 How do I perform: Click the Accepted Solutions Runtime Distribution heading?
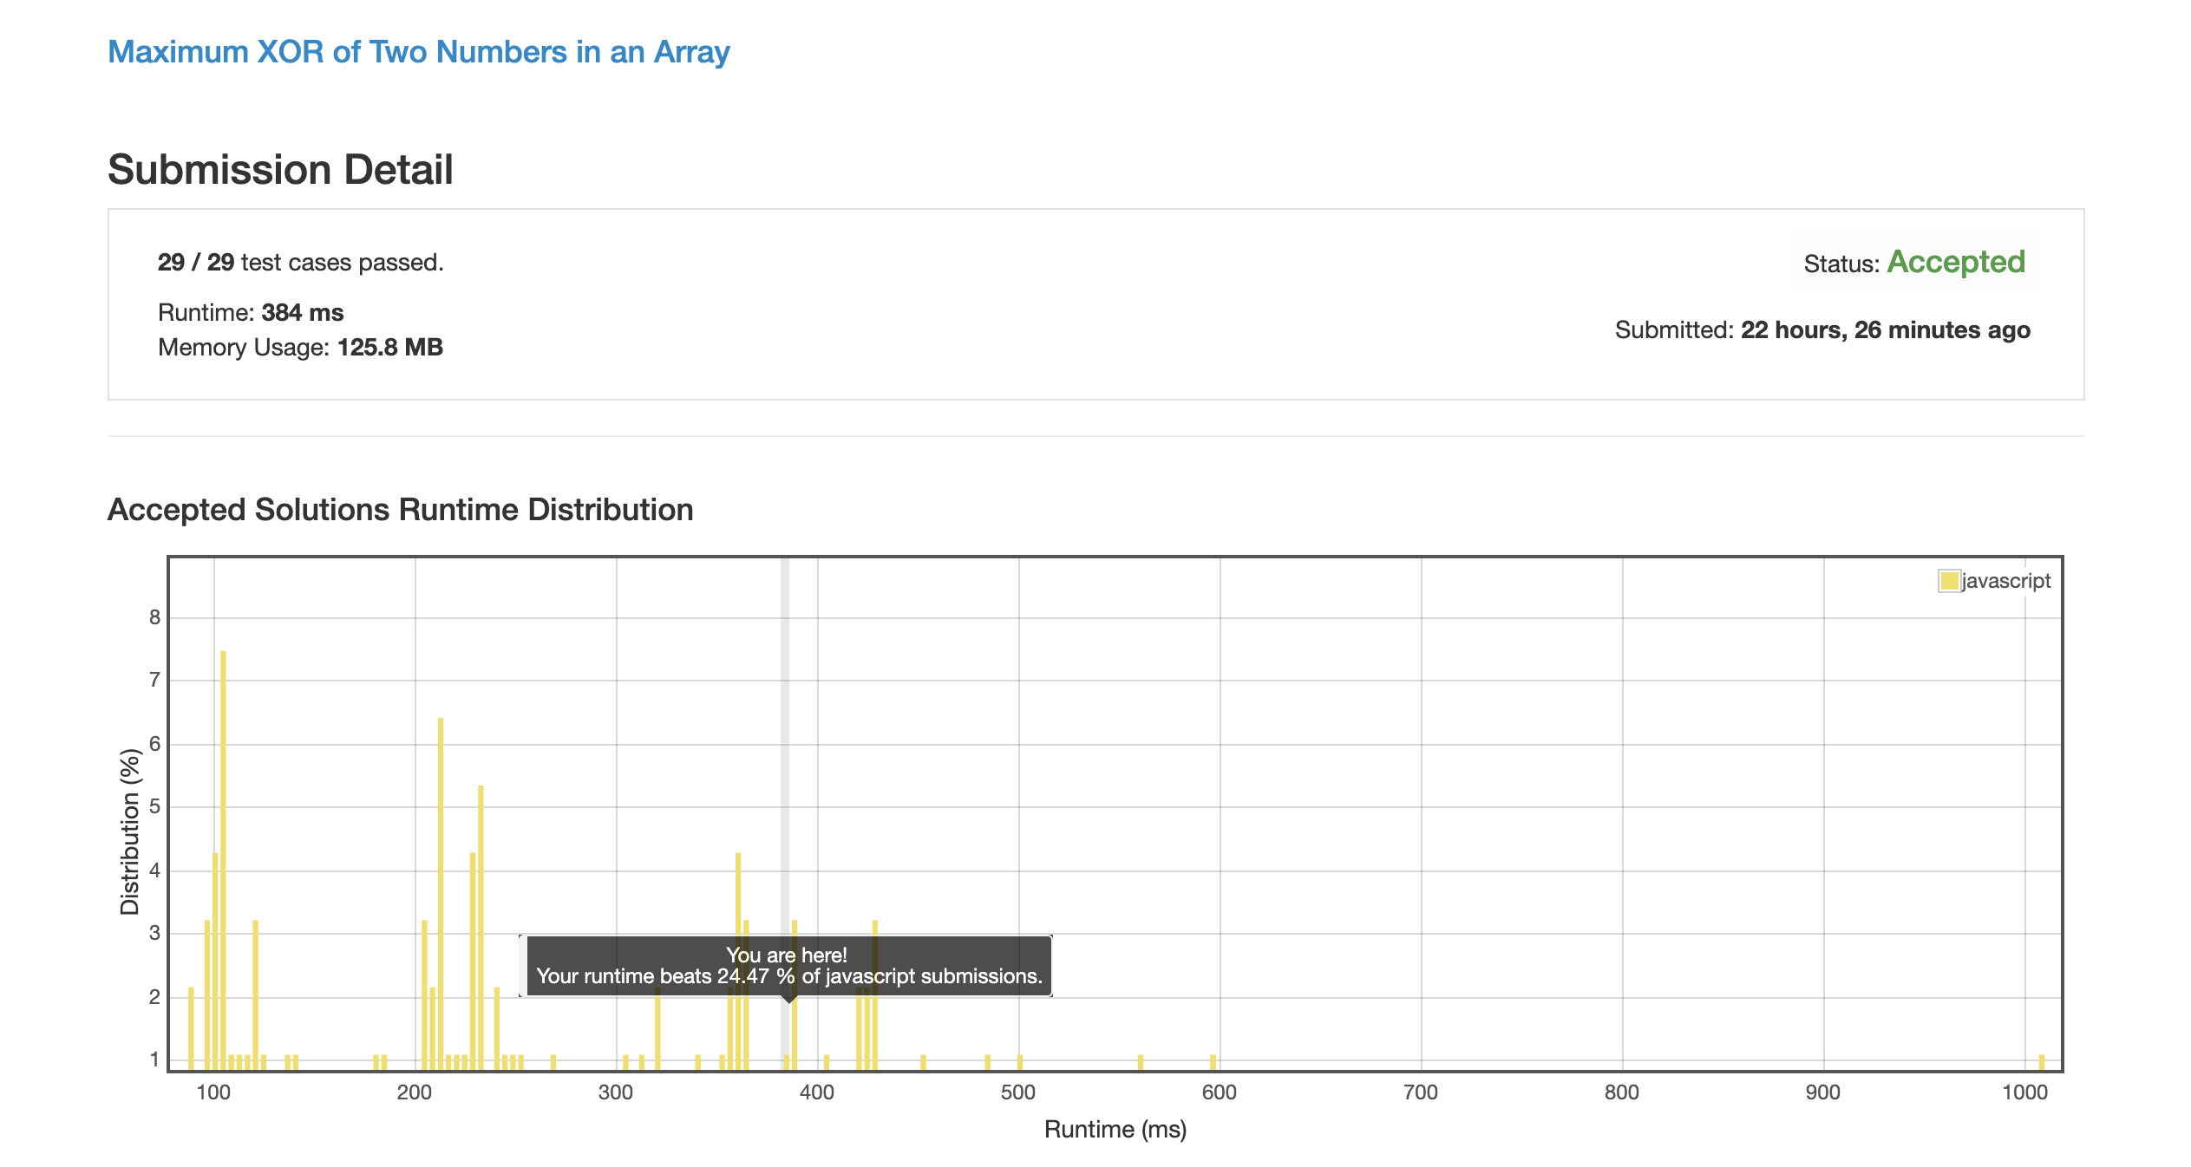coord(400,510)
